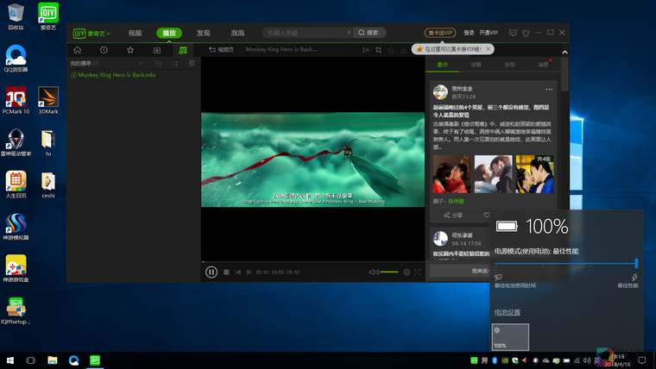Clear playlist with the trash icon
Image resolution: width=656 pixels, height=369 pixels.
pos(192,63)
